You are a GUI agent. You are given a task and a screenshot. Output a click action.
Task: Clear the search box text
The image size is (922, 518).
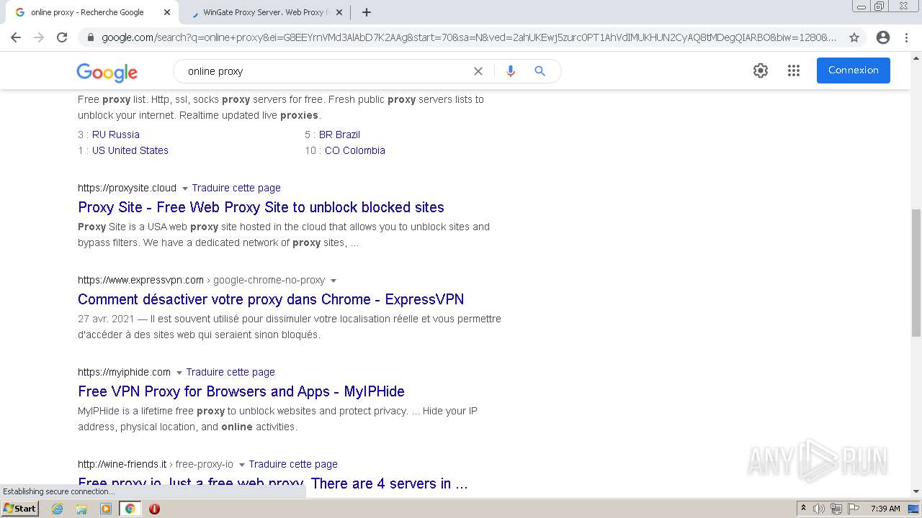coord(478,71)
